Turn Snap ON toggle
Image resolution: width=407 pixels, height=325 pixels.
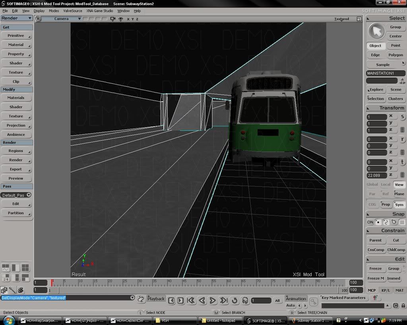(x=370, y=222)
